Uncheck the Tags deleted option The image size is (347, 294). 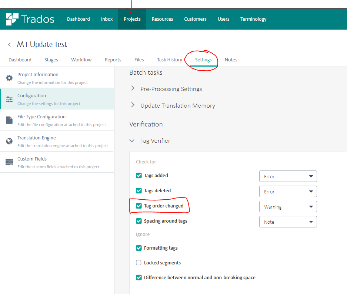pos(139,190)
